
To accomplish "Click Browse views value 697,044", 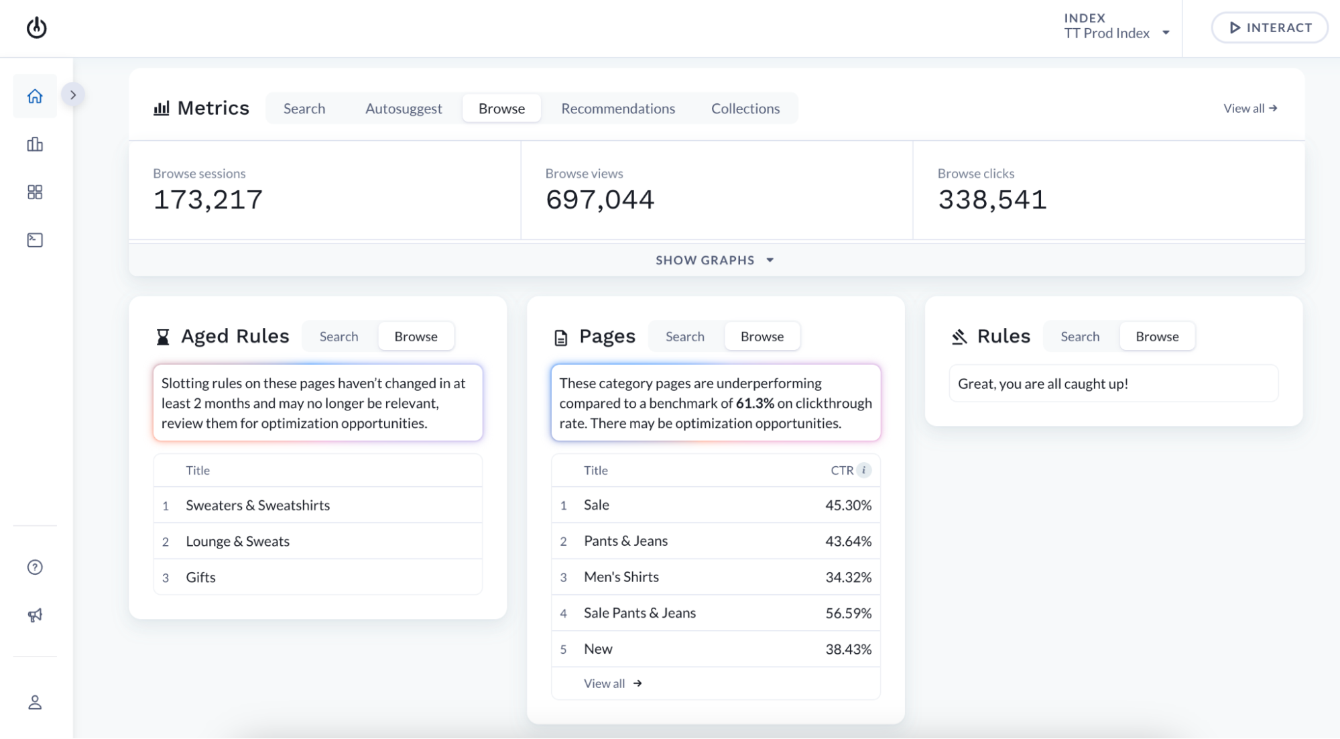I will (x=600, y=200).
